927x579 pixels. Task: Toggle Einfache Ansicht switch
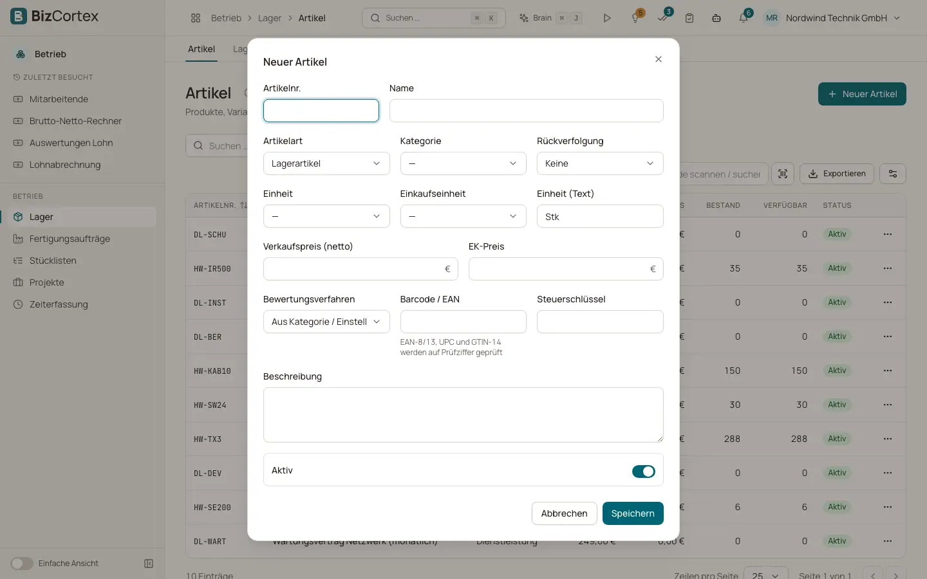coord(22,564)
